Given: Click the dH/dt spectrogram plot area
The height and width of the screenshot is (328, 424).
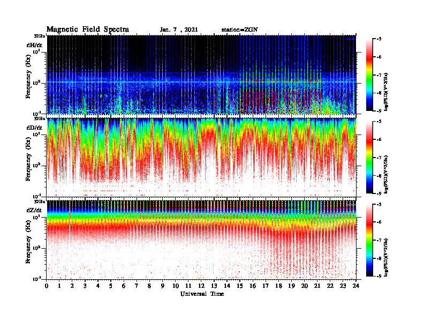Looking at the screenshot, I should click(x=201, y=74).
